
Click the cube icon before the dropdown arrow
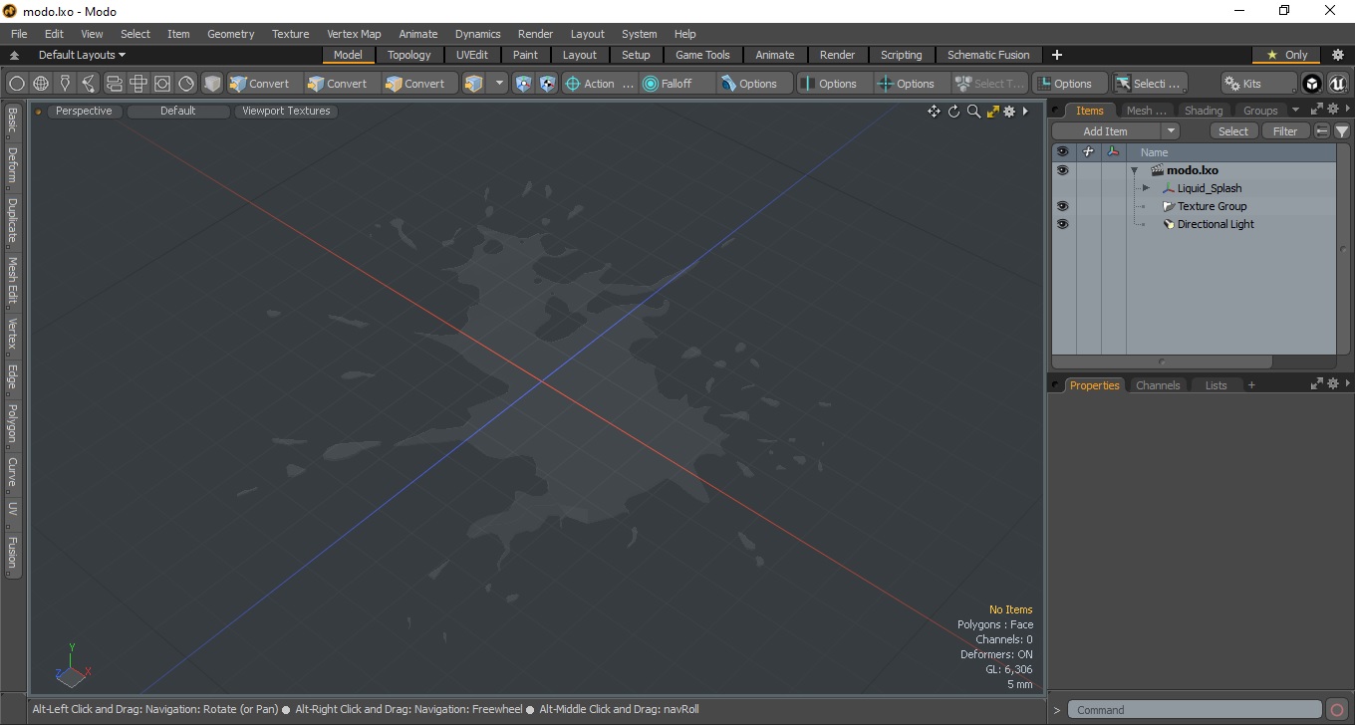[473, 84]
